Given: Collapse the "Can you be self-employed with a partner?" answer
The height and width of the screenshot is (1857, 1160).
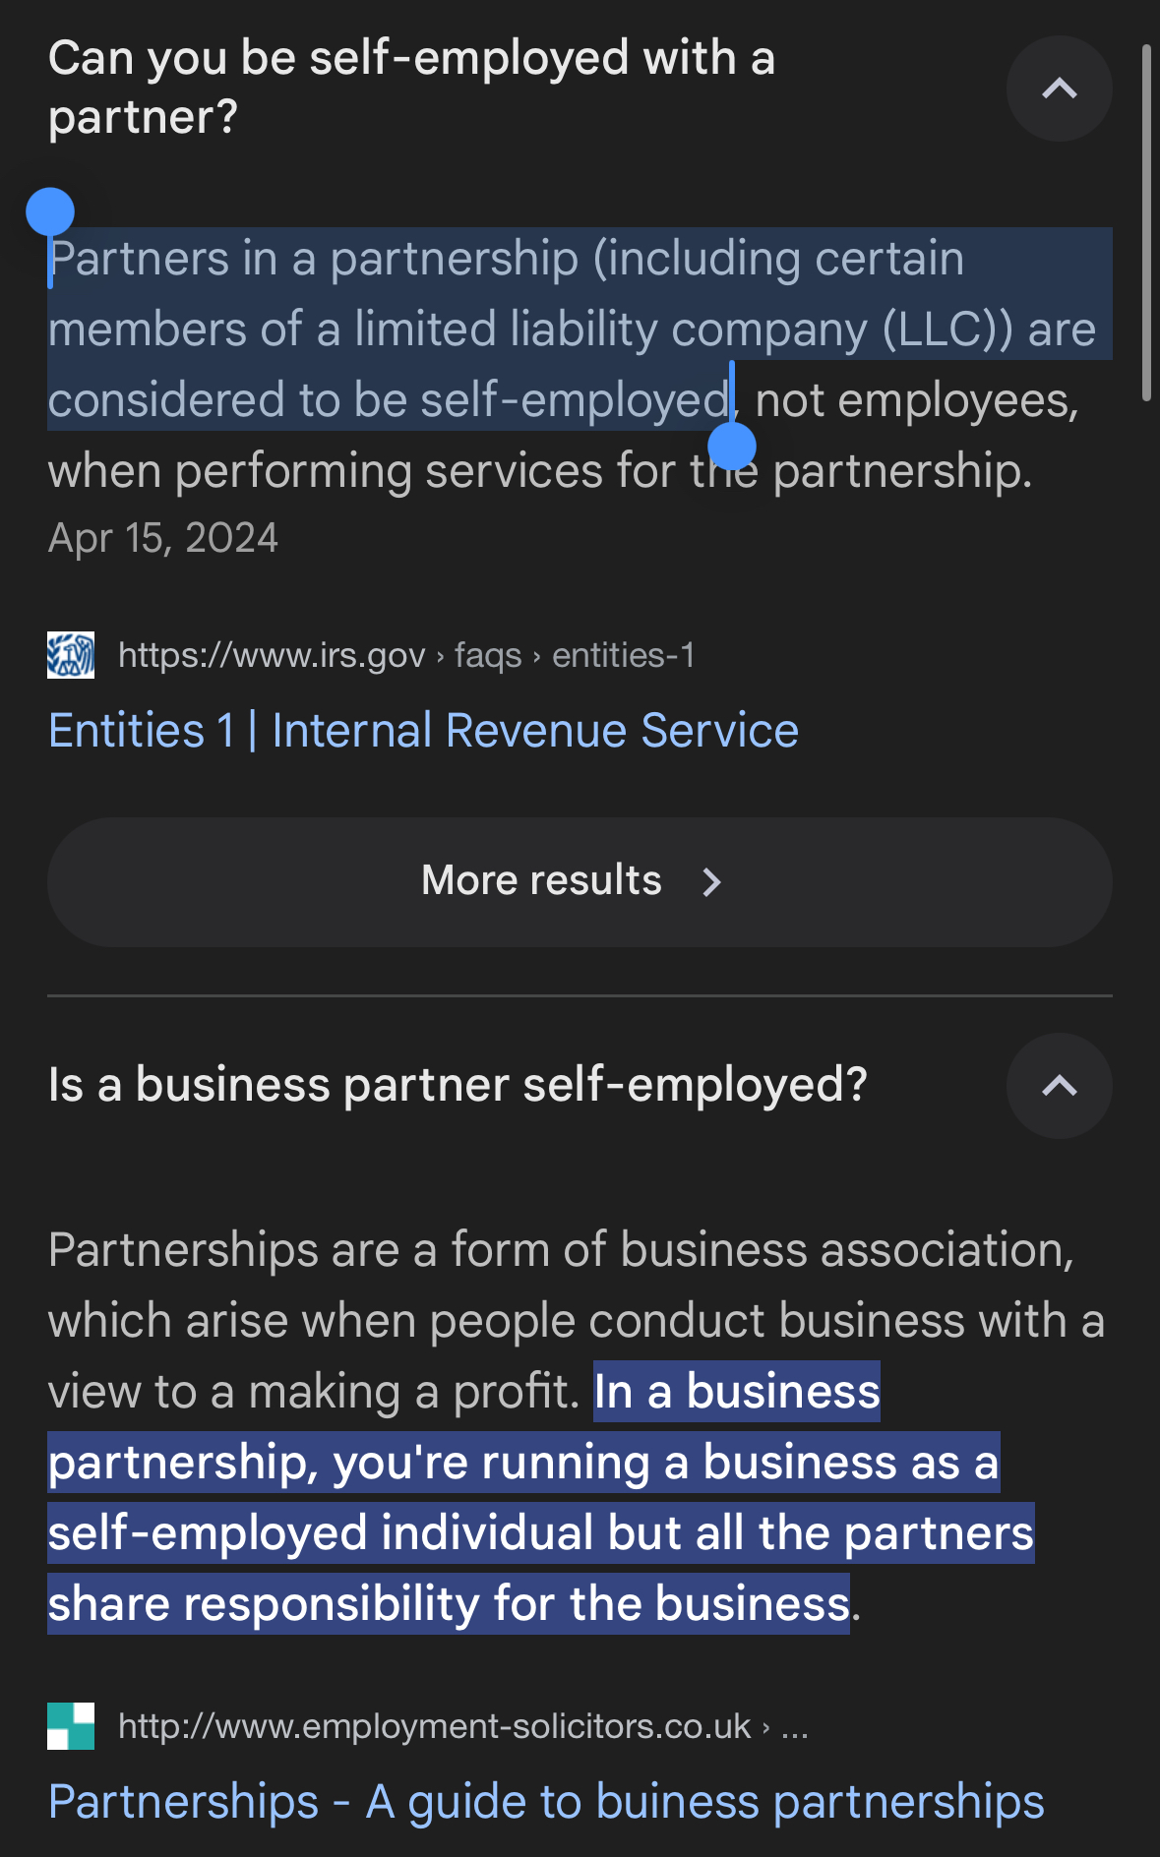Looking at the screenshot, I should (x=1059, y=90).
